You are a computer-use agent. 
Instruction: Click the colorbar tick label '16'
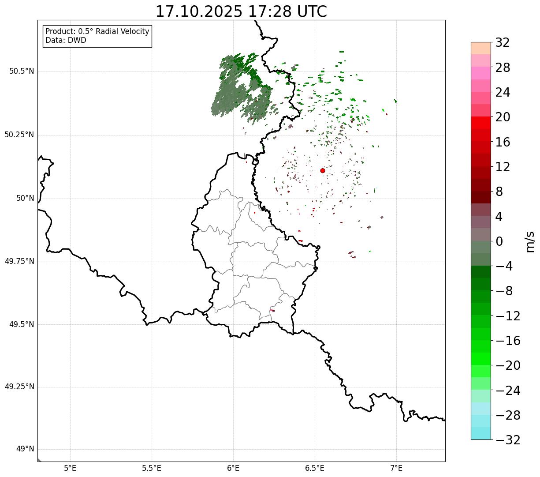coord(503,142)
